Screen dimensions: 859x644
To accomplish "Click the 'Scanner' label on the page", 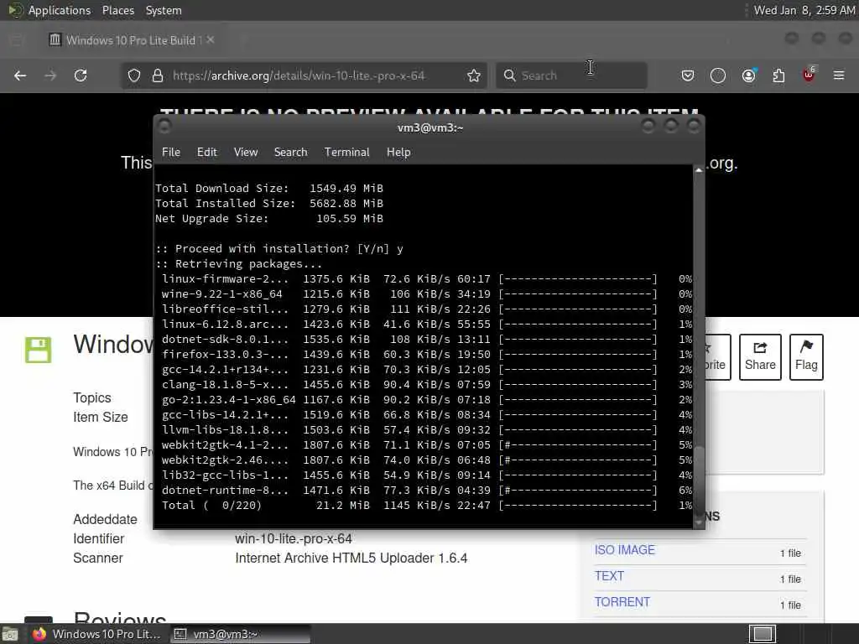I will pos(98,558).
